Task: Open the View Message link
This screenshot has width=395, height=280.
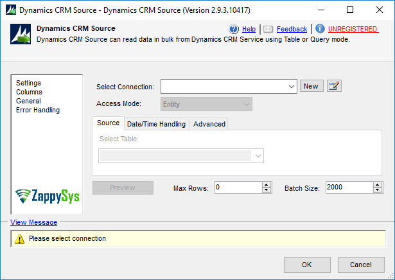Action: pos(34,222)
